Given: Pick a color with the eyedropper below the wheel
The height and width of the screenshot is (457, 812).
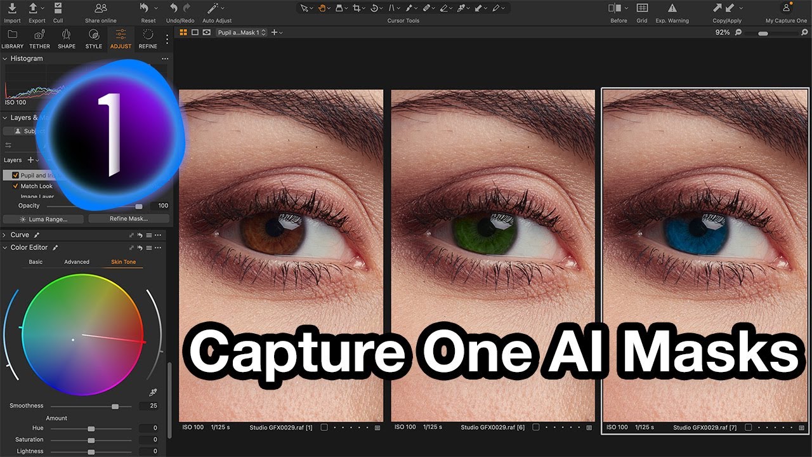Looking at the screenshot, I should (x=153, y=393).
